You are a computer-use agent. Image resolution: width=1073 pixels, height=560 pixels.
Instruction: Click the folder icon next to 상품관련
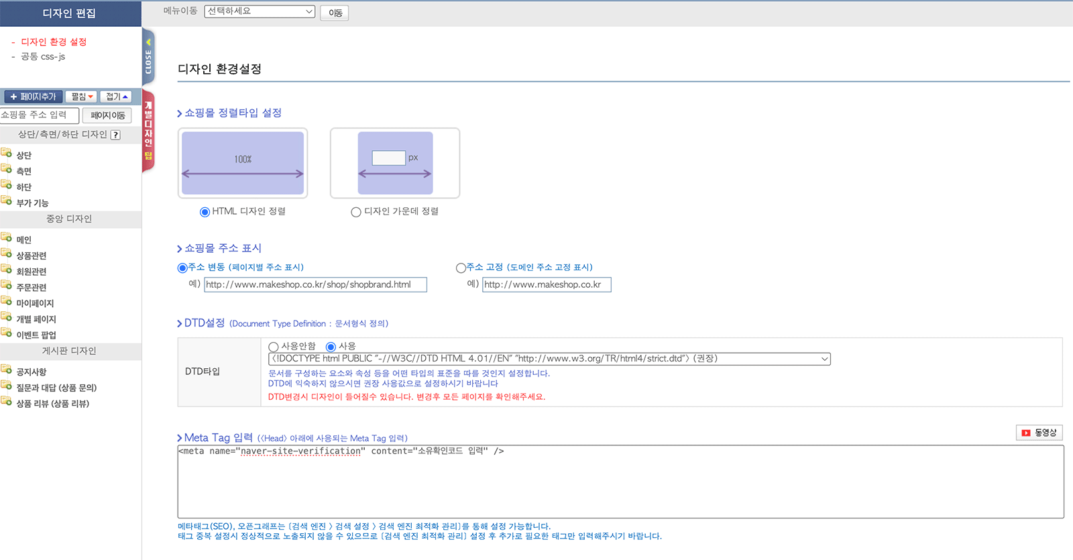[x=7, y=254]
